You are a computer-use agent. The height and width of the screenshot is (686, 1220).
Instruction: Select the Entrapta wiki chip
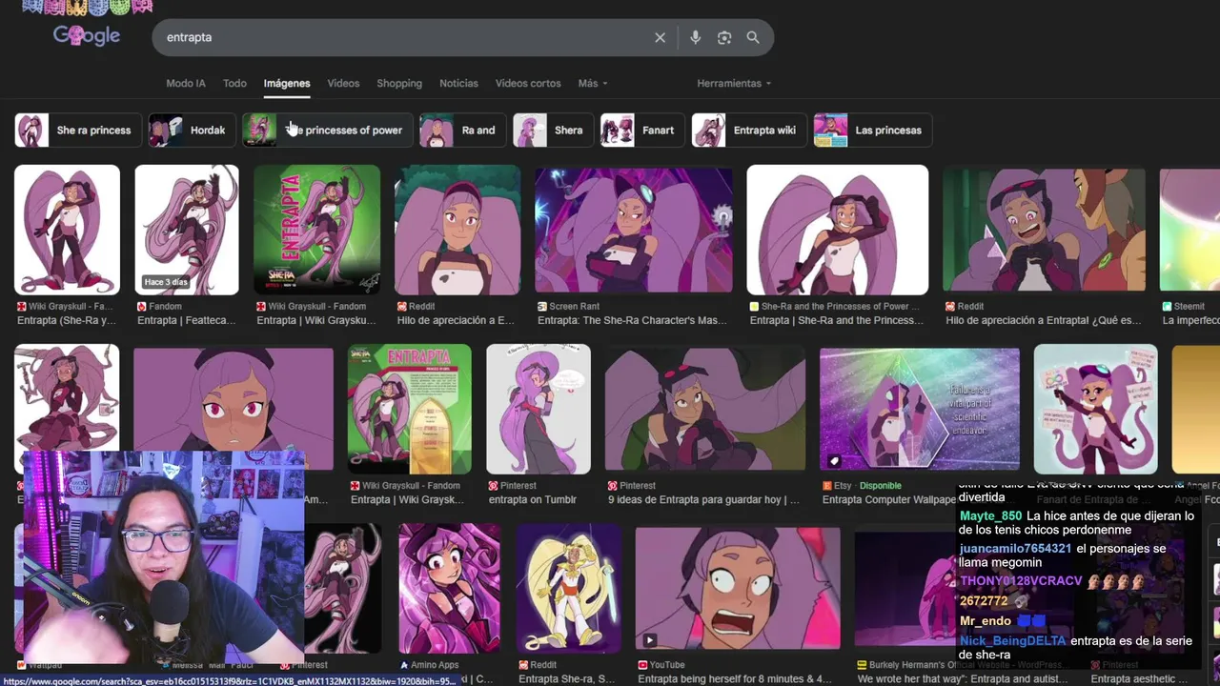(749, 130)
